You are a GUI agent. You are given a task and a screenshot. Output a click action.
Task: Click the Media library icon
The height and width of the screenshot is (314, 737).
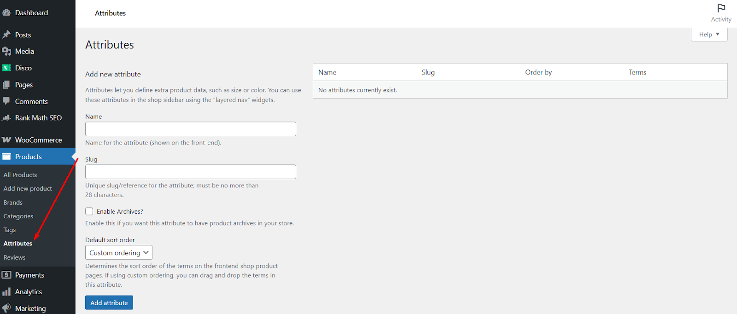click(x=6, y=51)
